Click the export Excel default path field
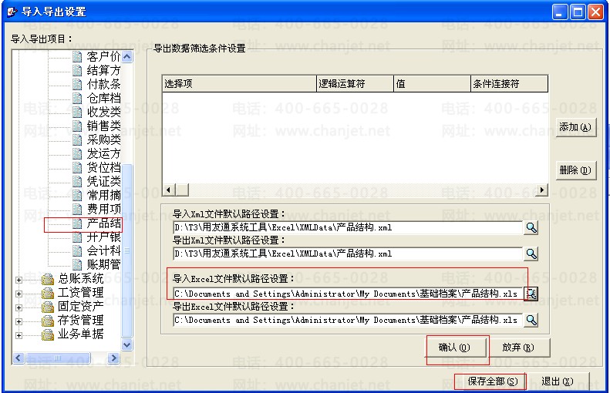 click(347, 321)
